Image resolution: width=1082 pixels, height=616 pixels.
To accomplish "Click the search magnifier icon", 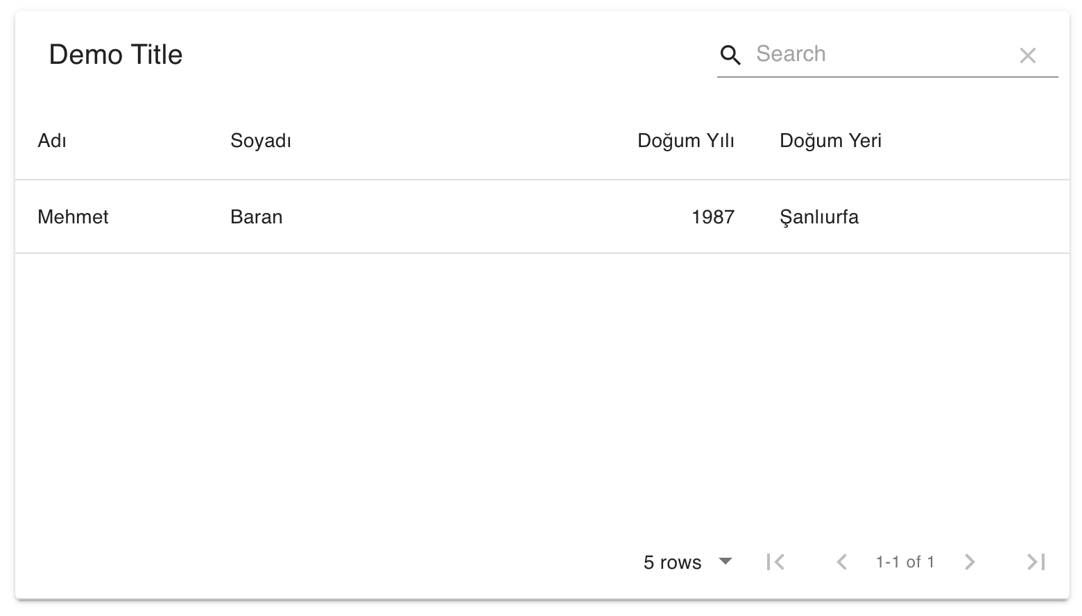I will point(730,55).
